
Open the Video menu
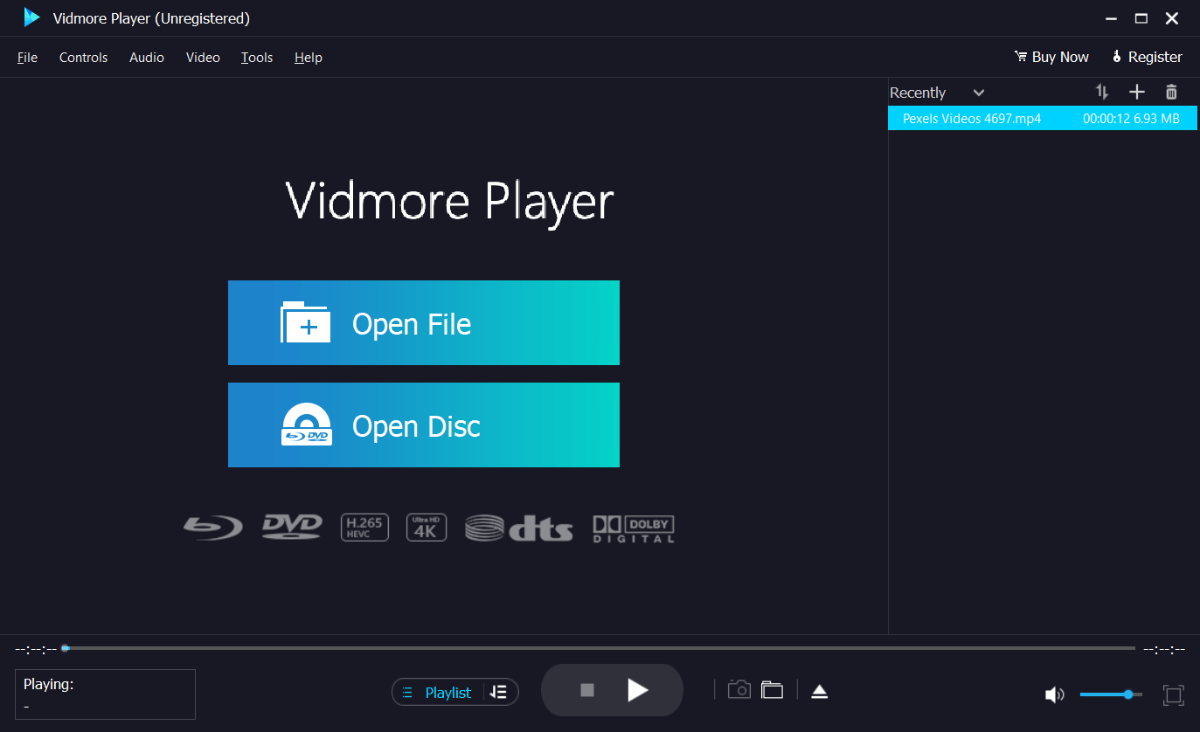click(x=203, y=58)
